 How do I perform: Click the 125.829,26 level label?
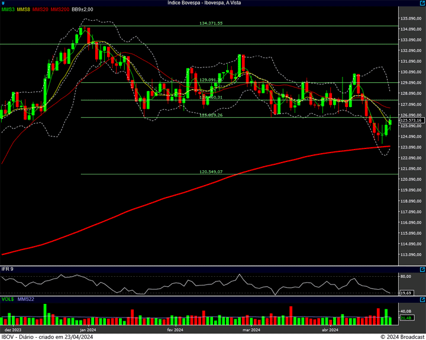click(x=211, y=115)
